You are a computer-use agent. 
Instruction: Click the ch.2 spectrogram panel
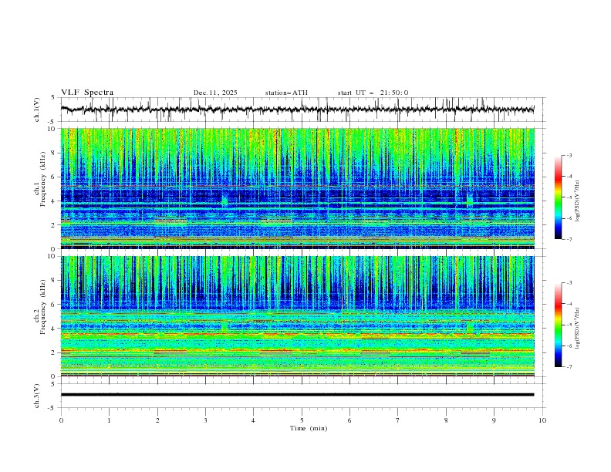point(297,316)
